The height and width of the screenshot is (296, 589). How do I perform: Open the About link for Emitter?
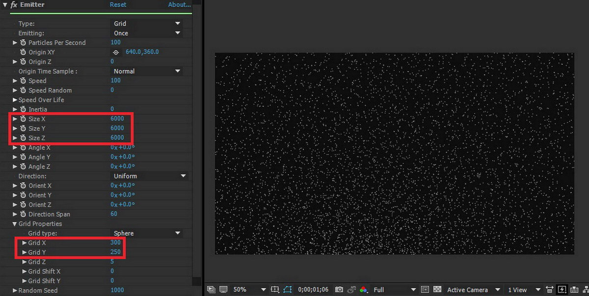179,4
